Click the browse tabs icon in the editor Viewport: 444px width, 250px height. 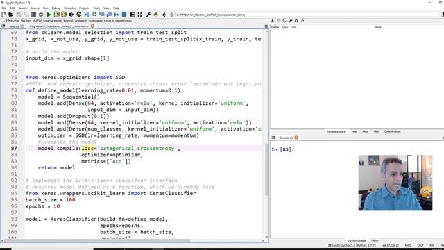[x=3, y=26]
